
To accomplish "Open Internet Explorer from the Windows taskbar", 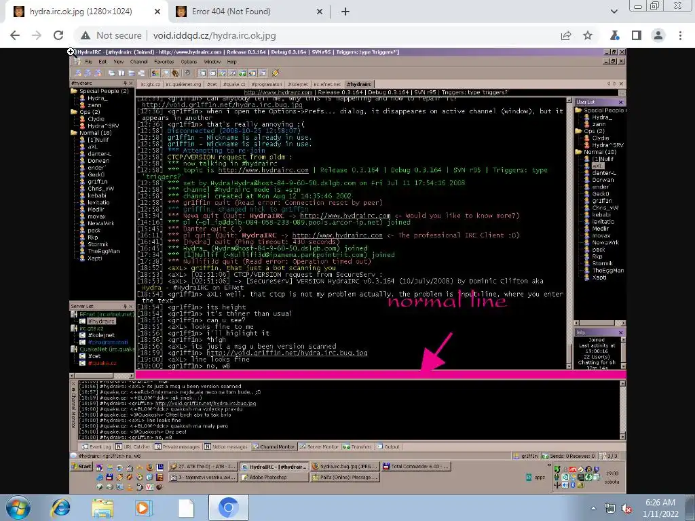I will [60, 507].
